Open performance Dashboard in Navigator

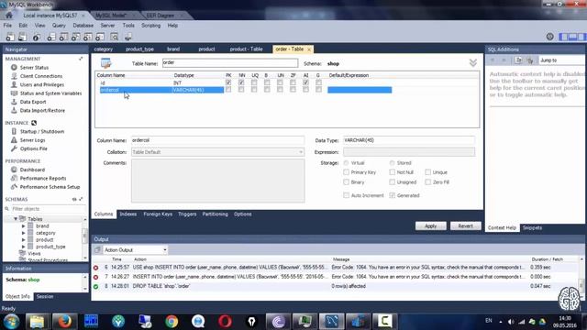point(32,170)
